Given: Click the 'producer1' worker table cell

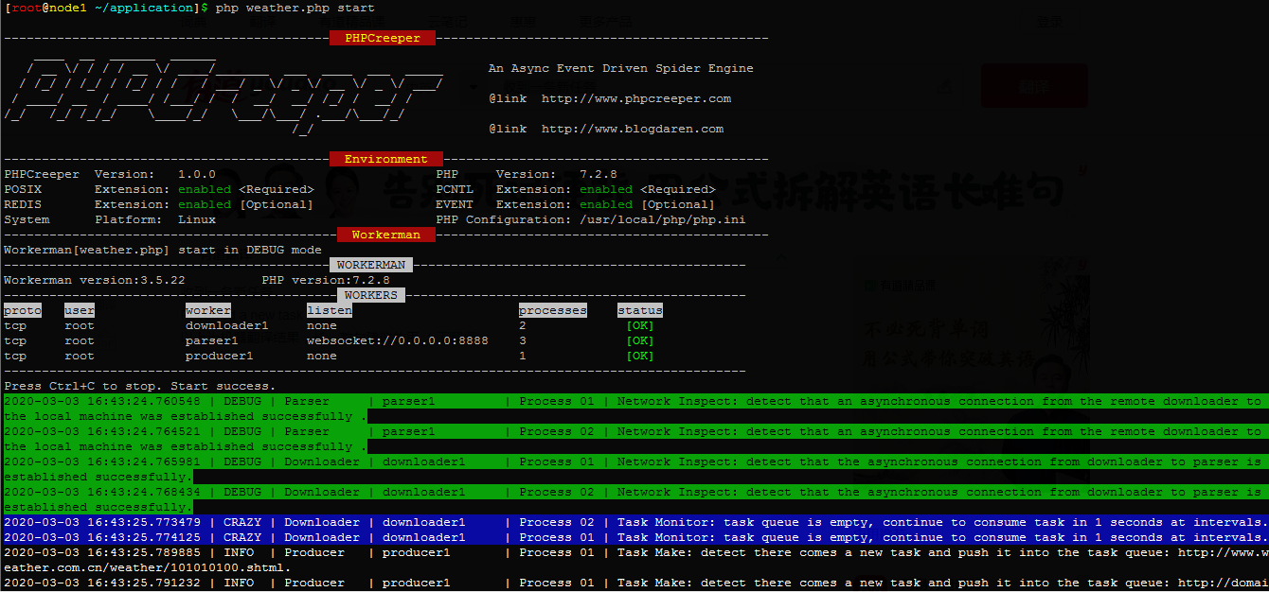Looking at the screenshot, I should (220, 356).
